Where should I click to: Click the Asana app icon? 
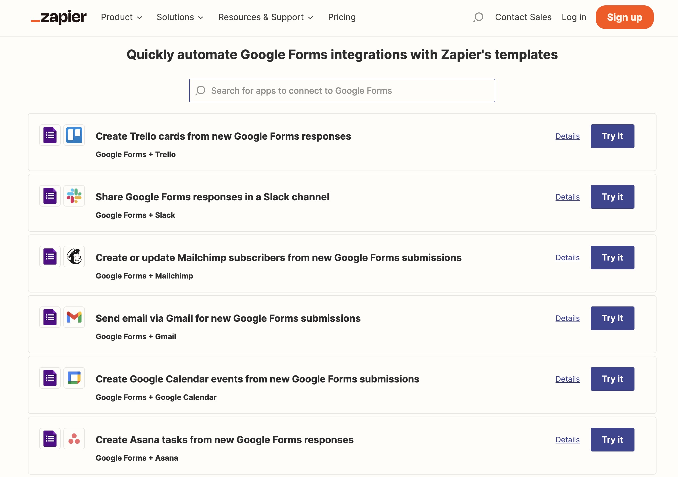(x=74, y=439)
